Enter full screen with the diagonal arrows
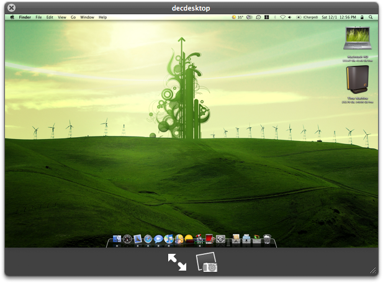 177,263
